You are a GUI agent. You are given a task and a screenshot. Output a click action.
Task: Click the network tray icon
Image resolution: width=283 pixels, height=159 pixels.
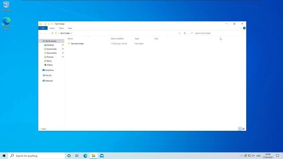[249, 156]
